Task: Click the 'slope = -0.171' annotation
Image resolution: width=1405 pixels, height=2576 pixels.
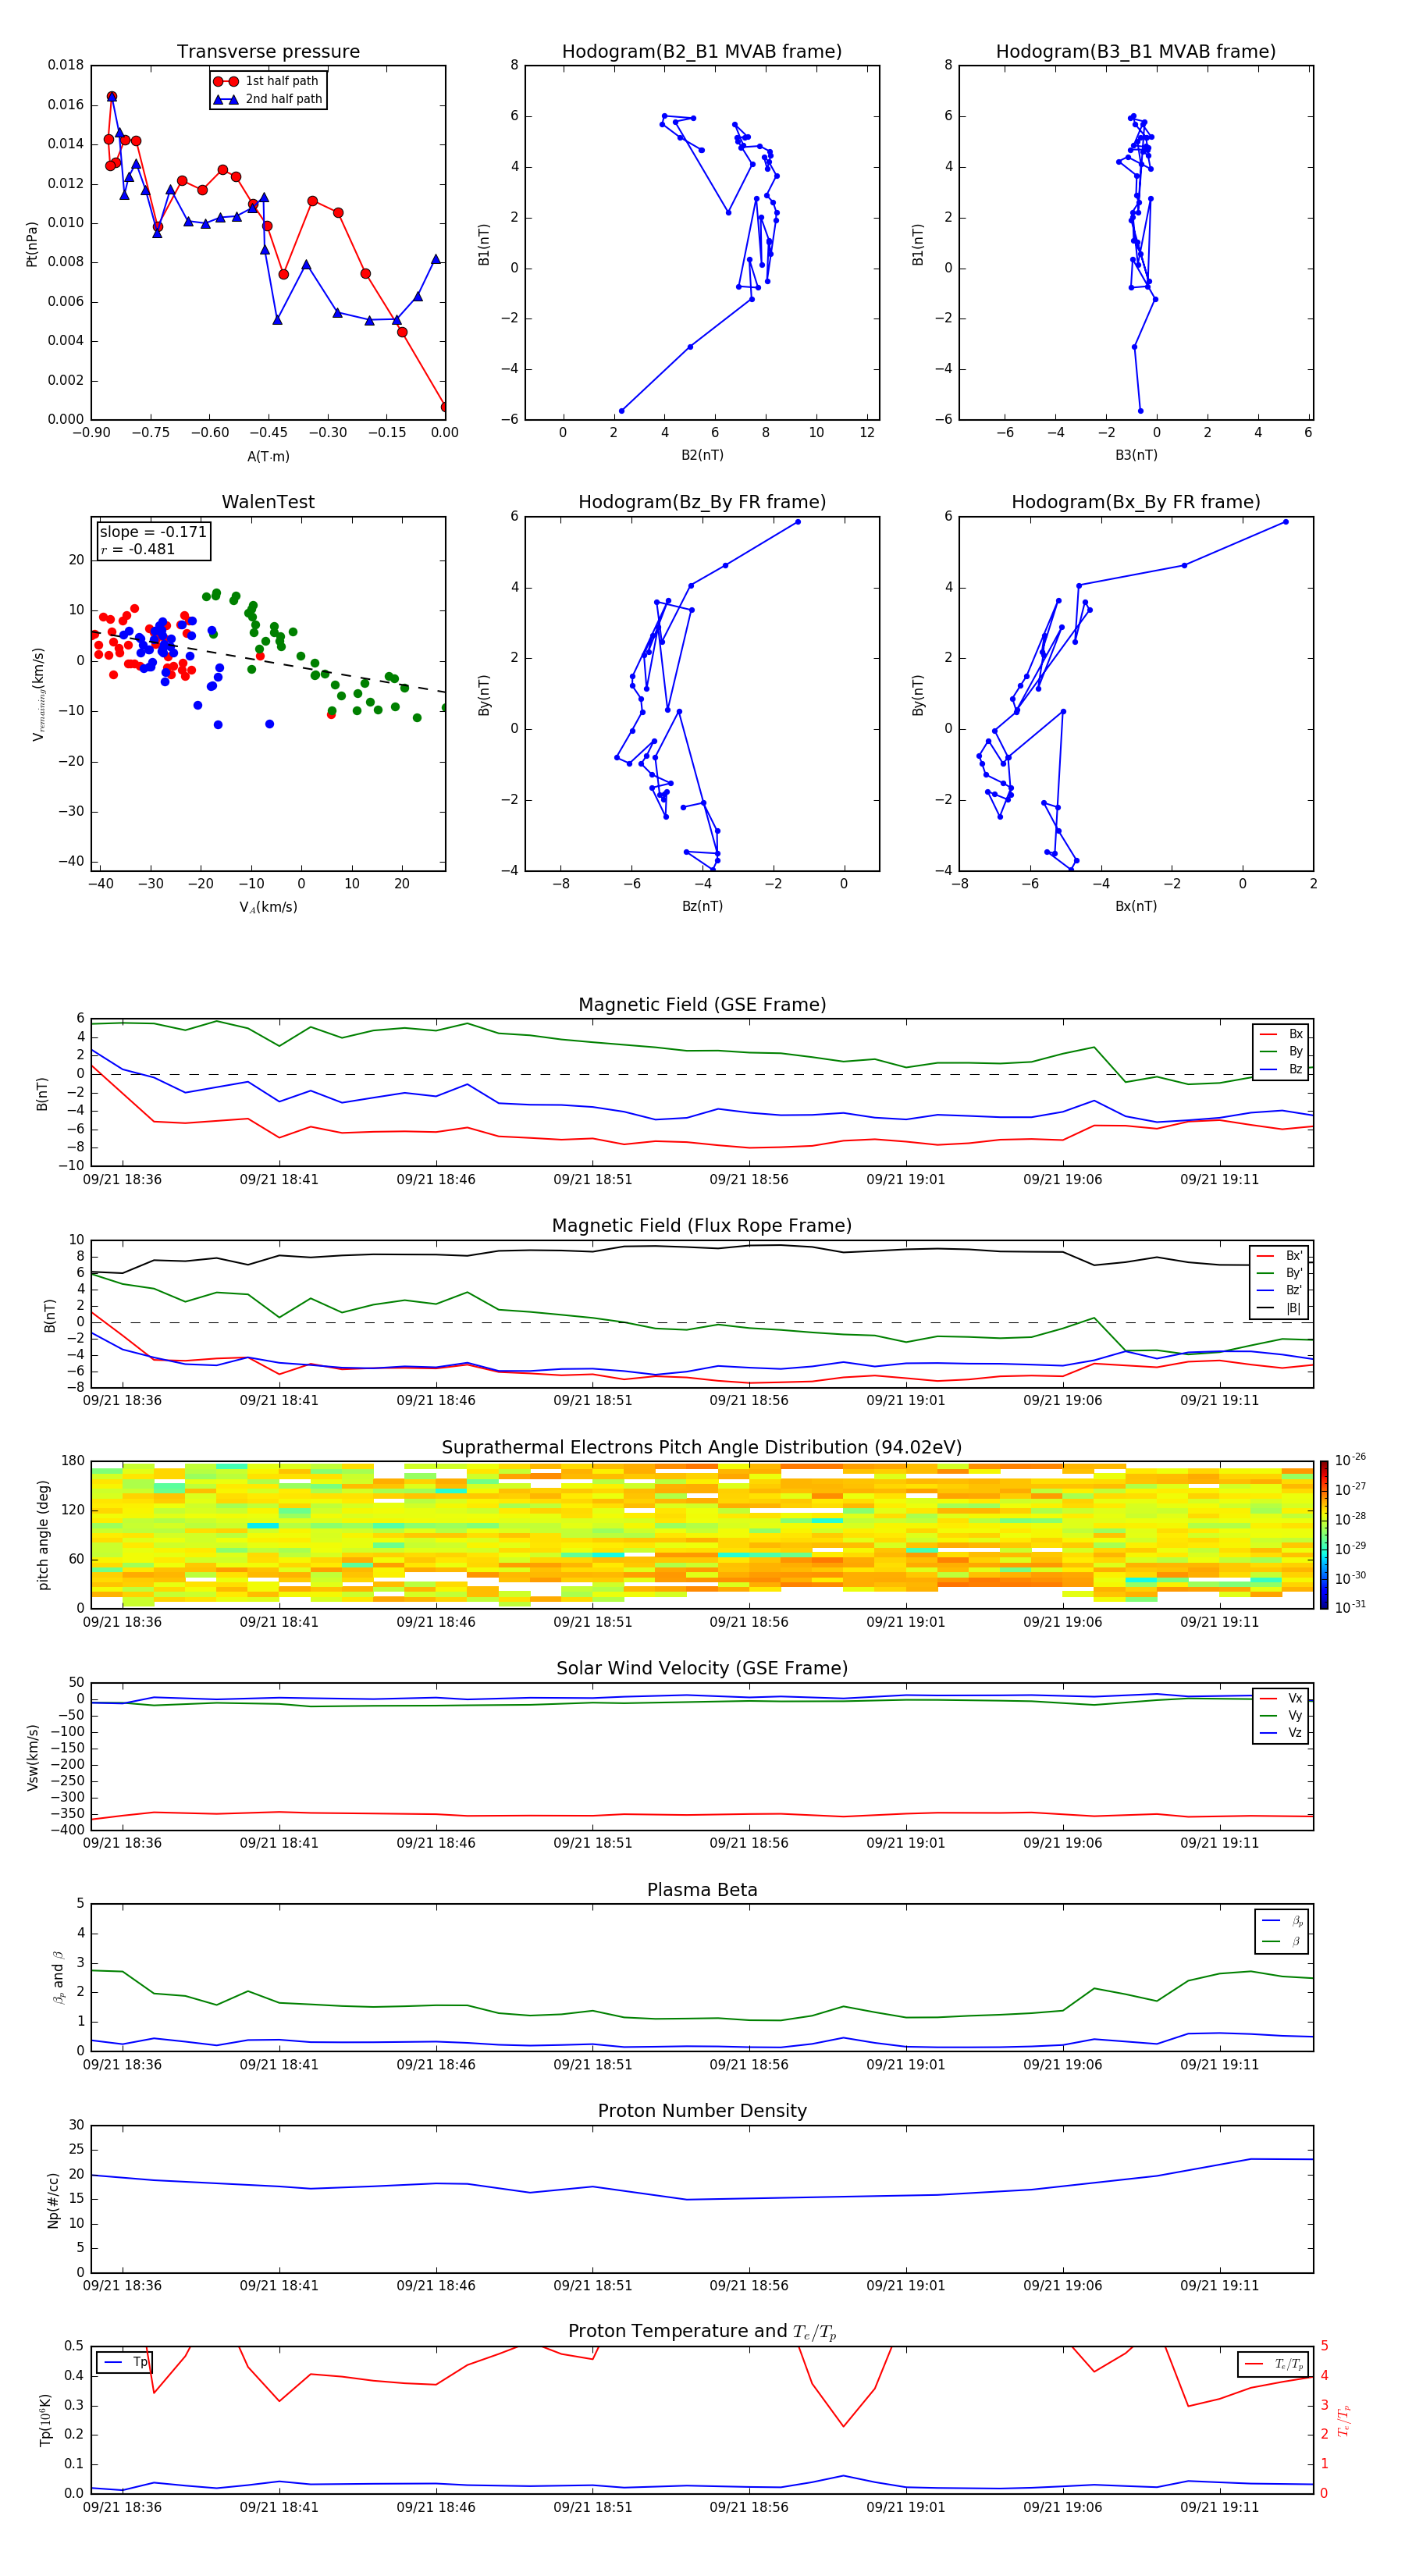Action: click(153, 532)
